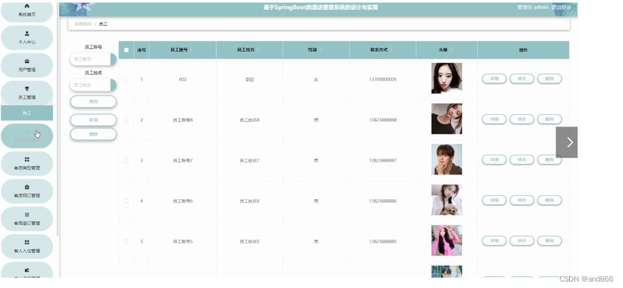Check the checkbox for 员工账号6 row
623x288 pixels.
point(126,201)
